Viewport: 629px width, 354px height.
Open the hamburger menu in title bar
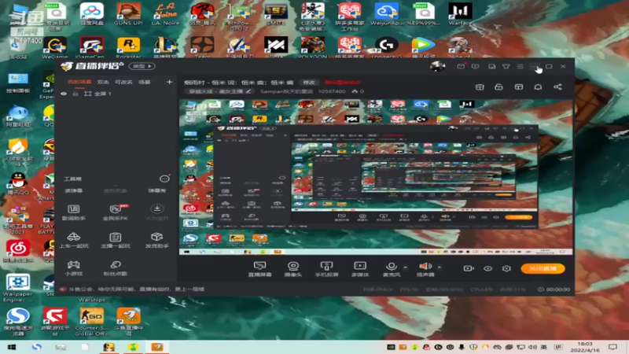pyautogui.click(x=520, y=66)
